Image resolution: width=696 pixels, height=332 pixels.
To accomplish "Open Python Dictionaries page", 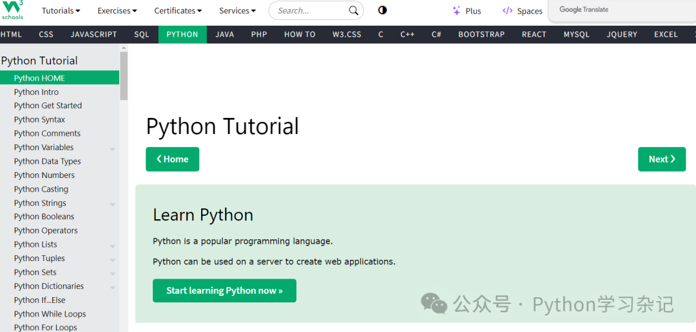I will [x=59, y=286].
